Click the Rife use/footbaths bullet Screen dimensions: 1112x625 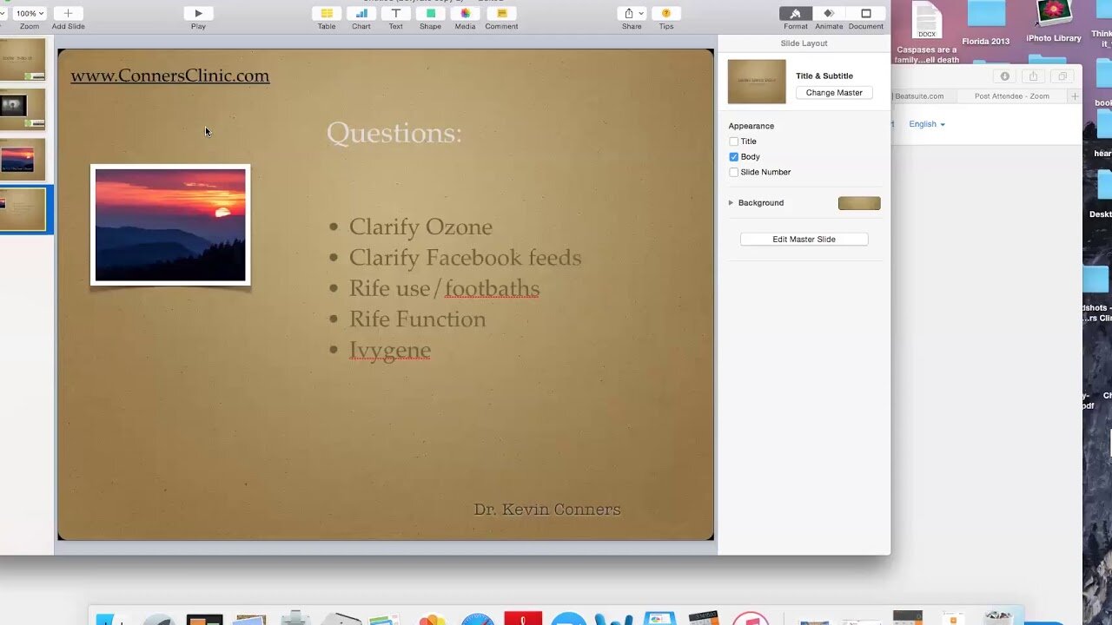point(444,288)
